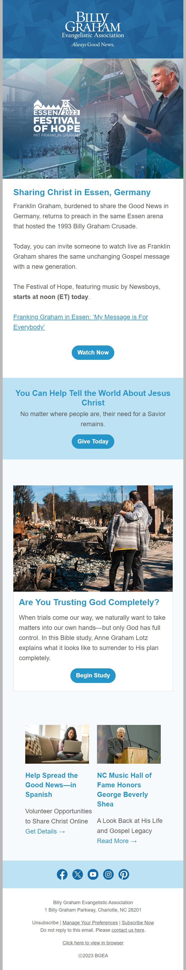186x970 pixels.
Task: Click the woman with laptop thumbnail
Action: click(x=57, y=744)
